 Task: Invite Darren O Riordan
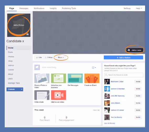[x=138, y=89]
